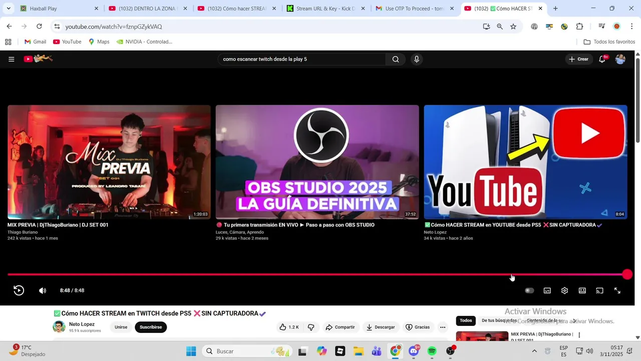Open the tab search dropdown
The height and width of the screenshot is (361, 641).
point(8,9)
